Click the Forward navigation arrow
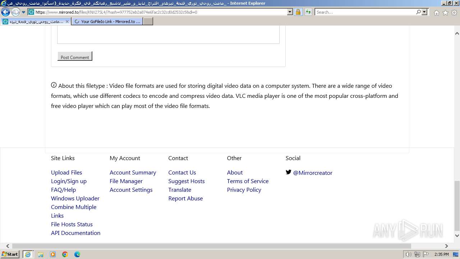Image resolution: width=460 pixels, height=259 pixels. (15, 12)
